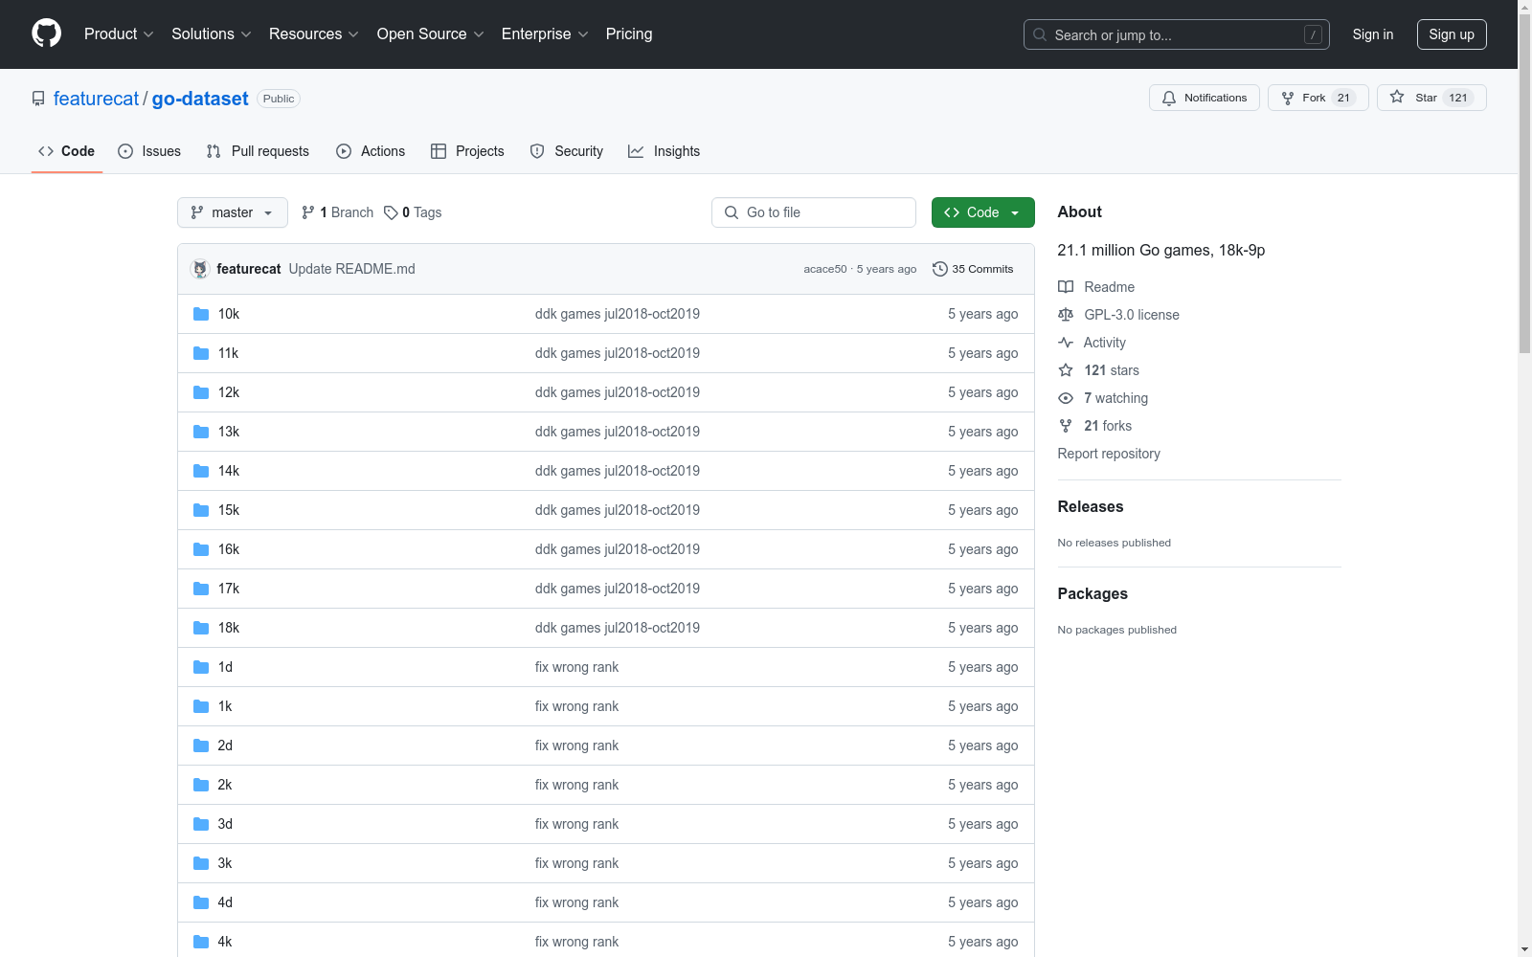This screenshot has height=957, width=1532.
Task: Open the 18k folder icon
Action: tap(201, 628)
